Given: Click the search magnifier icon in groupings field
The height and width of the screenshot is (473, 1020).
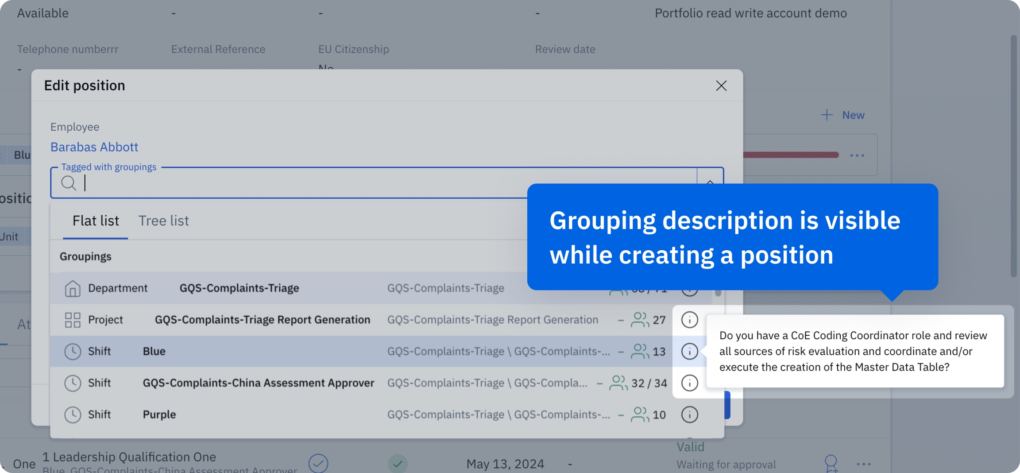Looking at the screenshot, I should point(69,183).
